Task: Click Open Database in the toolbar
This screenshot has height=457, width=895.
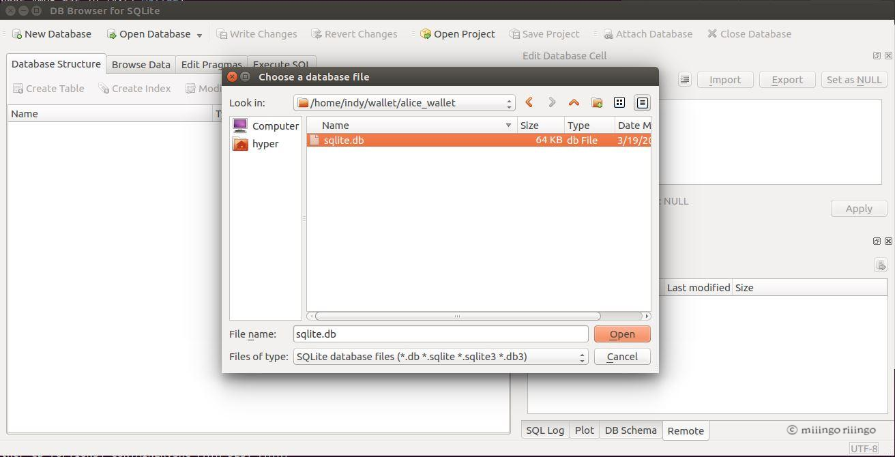Action: click(x=149, y=34)
